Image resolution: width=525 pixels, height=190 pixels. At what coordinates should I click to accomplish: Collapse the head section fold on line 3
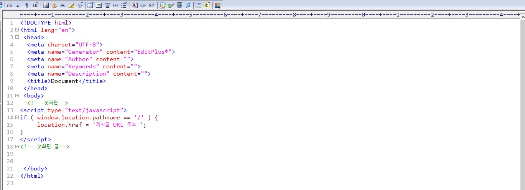point(17,37)
